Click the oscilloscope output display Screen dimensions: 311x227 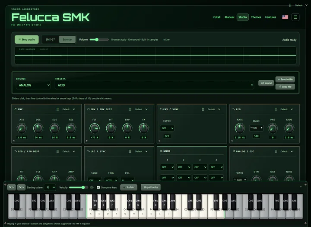point(155,55)
